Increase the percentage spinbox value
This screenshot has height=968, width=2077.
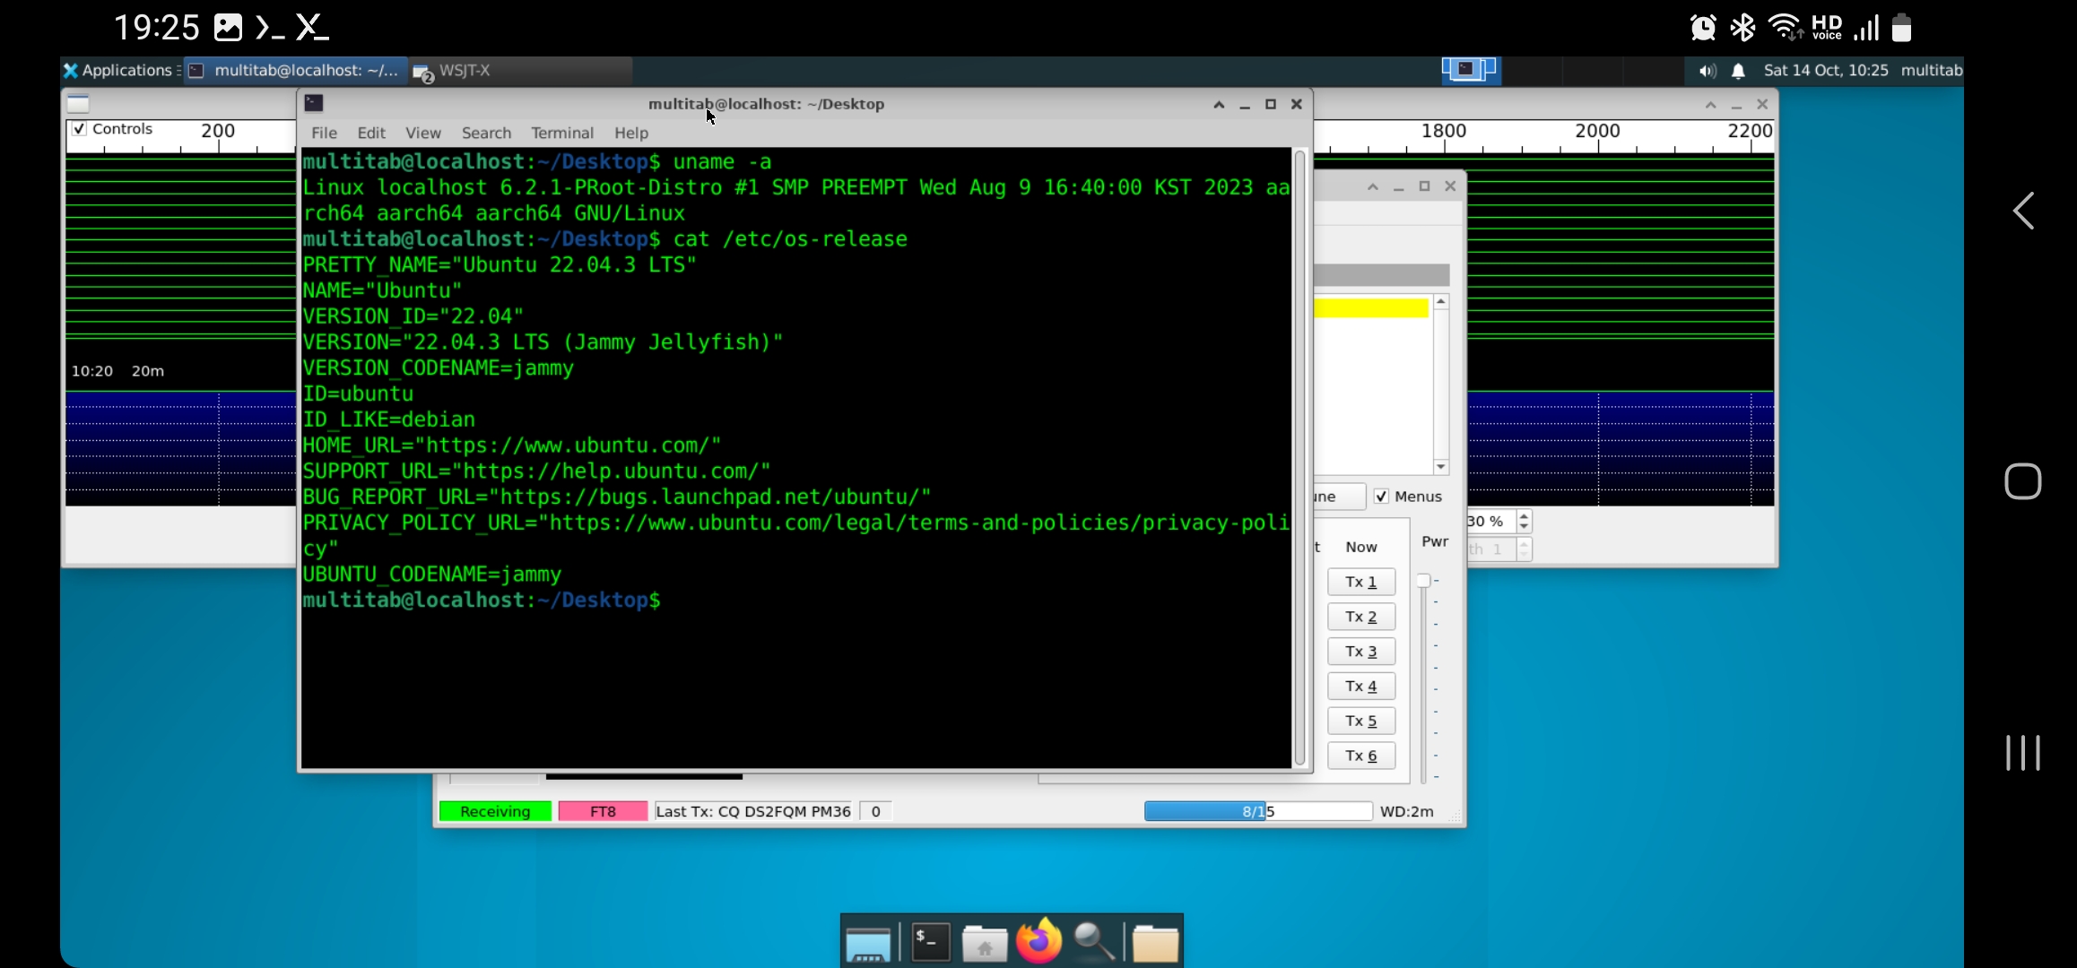pos(1524,515)
